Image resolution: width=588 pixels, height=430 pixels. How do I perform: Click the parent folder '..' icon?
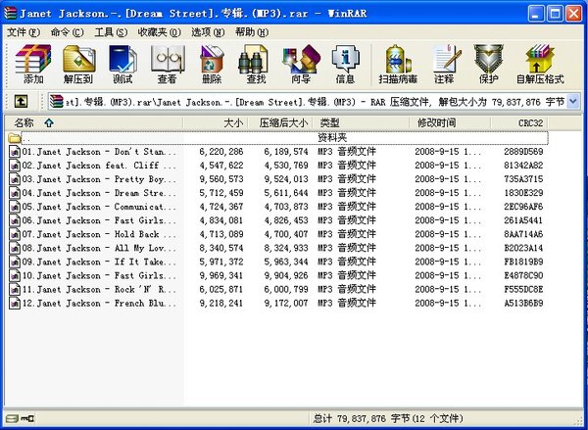(15, 138)
